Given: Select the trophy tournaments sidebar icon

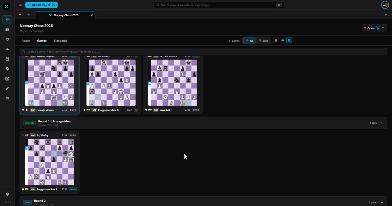Looking at the screenshot, I should [7, 20].
